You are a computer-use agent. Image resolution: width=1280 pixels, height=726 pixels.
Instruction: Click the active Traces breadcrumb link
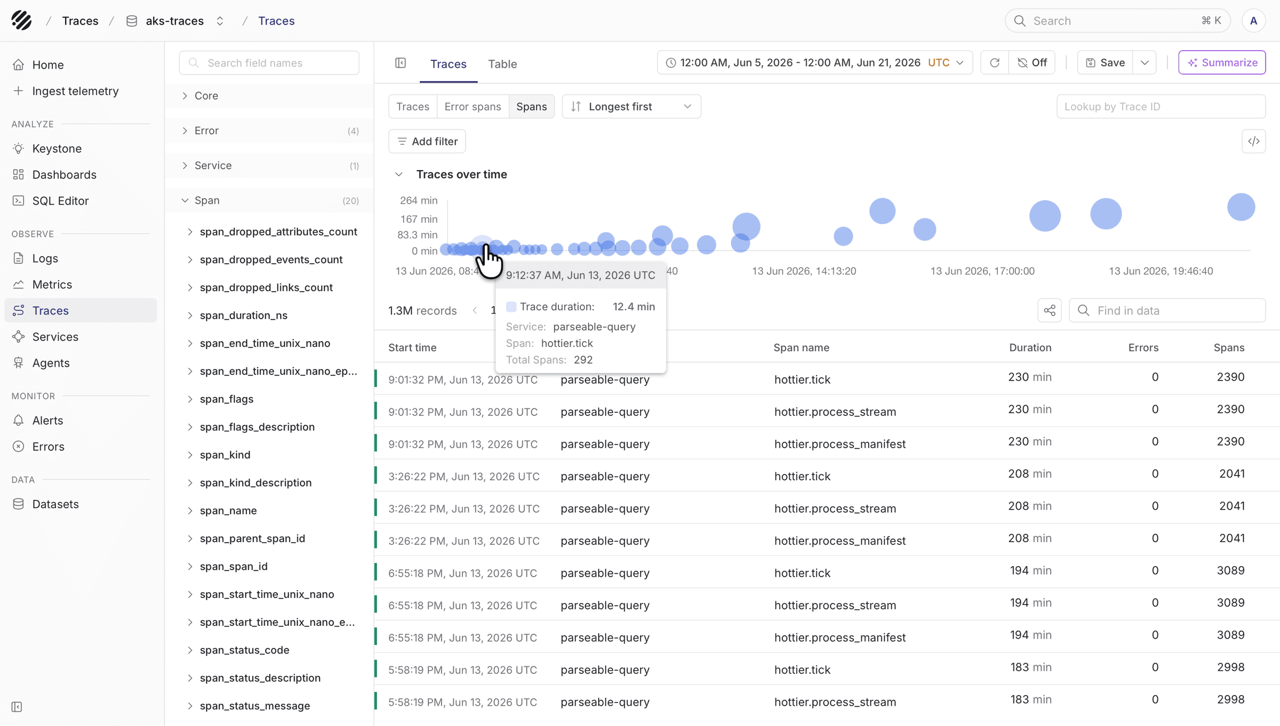coord(276,21)
